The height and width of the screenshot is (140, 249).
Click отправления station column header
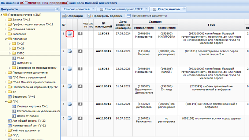click(144, 28)
